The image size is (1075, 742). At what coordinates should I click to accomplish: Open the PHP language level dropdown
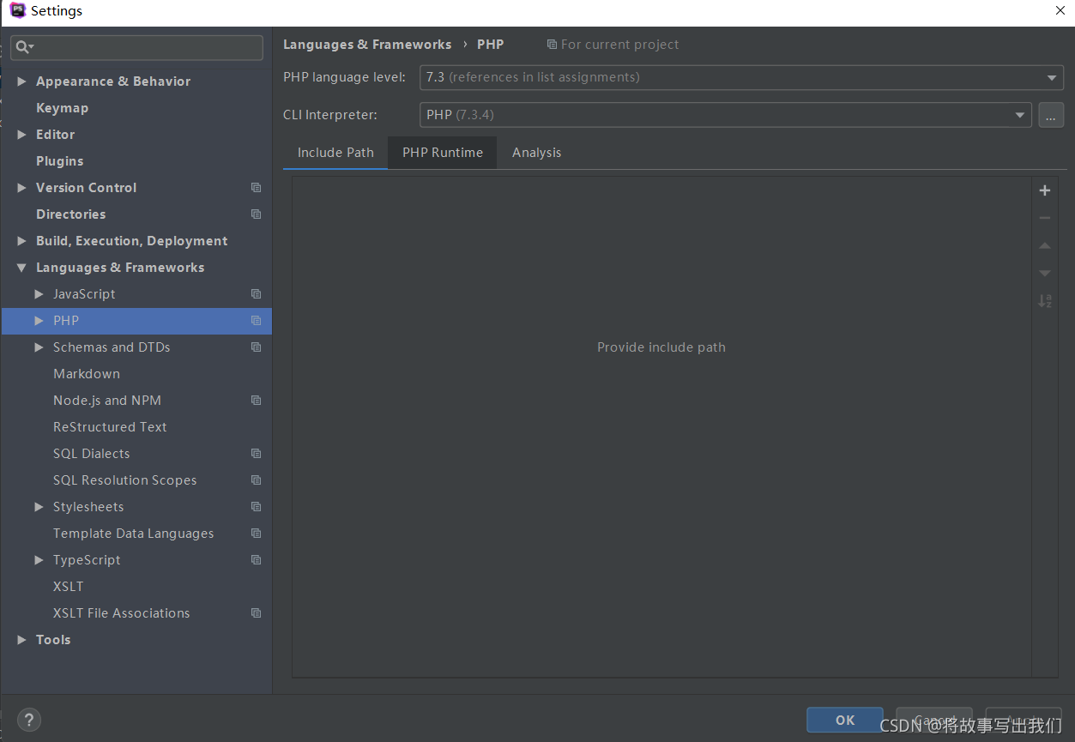click(742, 77)
